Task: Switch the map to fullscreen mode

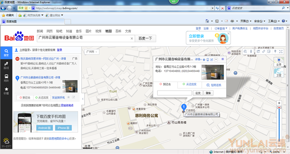Action: click(x=281, y=51)
